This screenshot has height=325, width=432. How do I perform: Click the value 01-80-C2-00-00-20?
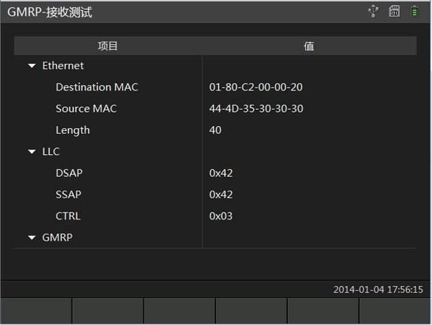[x=256, y=87]
